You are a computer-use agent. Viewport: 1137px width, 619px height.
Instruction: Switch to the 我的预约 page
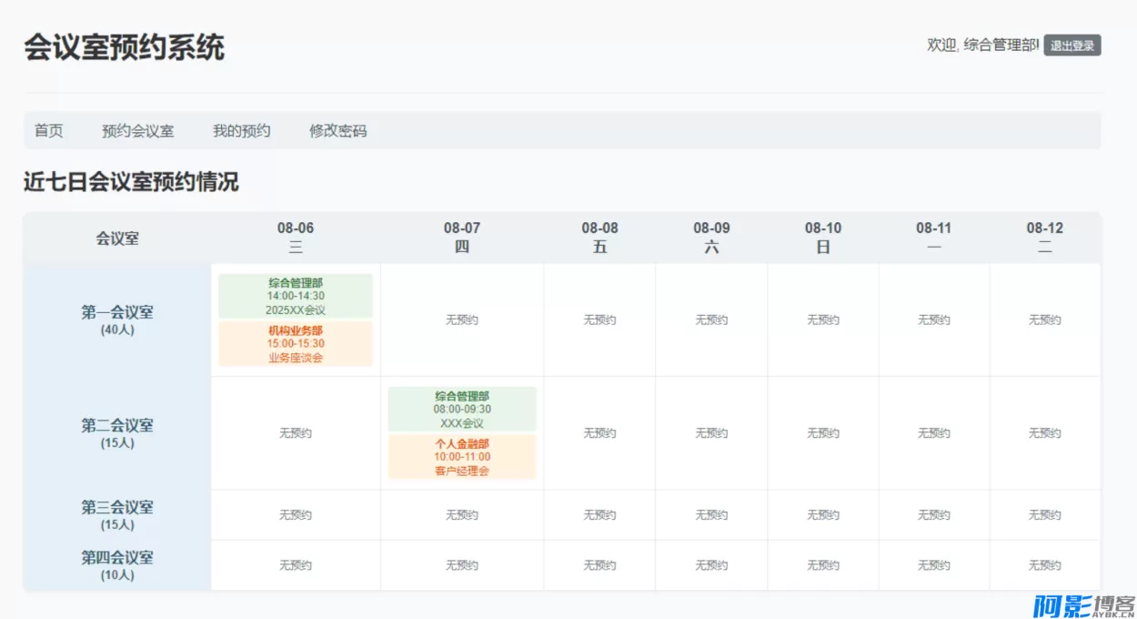[x=241, y=130]
